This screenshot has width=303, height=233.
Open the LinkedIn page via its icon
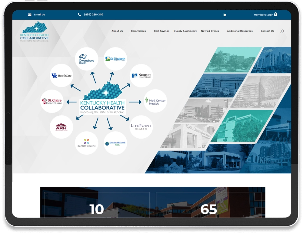point(225,14)
